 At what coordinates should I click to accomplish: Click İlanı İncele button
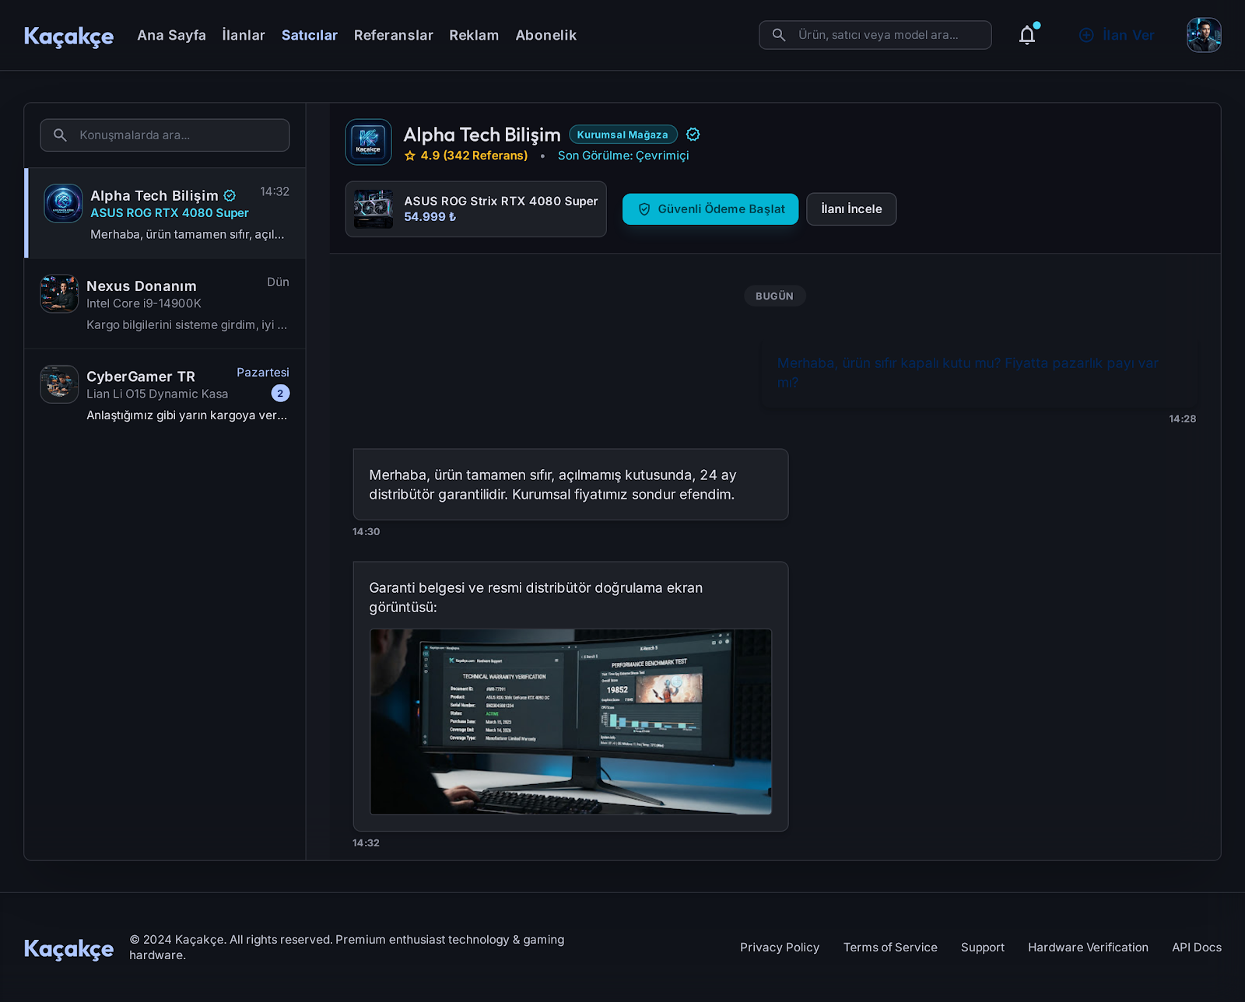click(x=851, y=209)
